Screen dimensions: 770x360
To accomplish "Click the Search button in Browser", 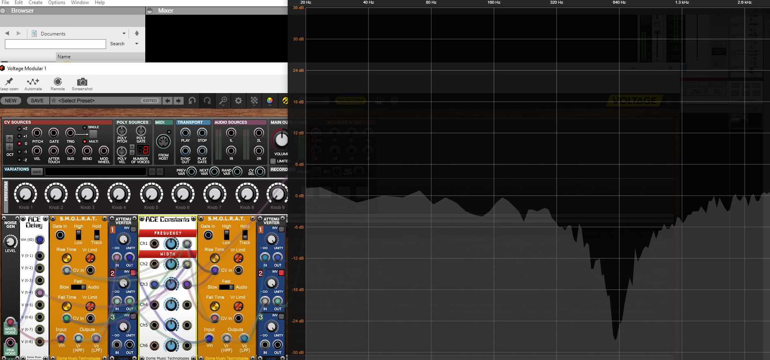I will click(117, 44).
